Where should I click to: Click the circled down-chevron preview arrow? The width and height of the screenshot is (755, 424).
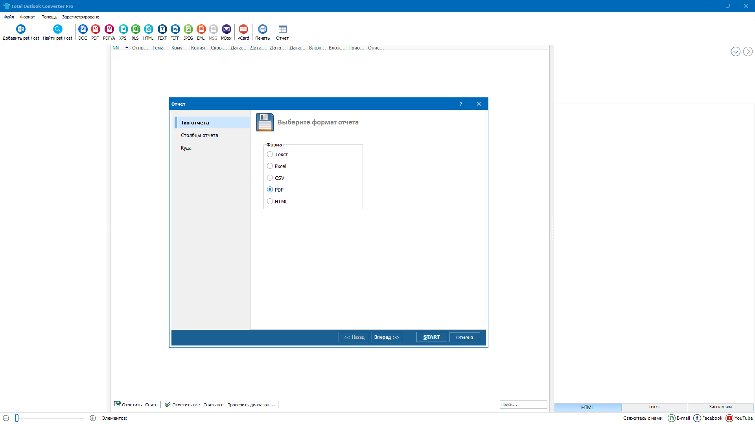click(x=735, y=51)
